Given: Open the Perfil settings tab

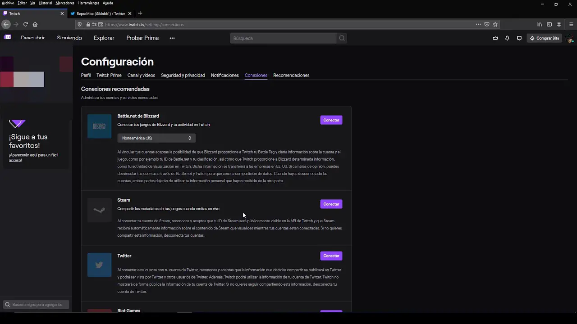Looking at the screenshot, I should point(86,75).
